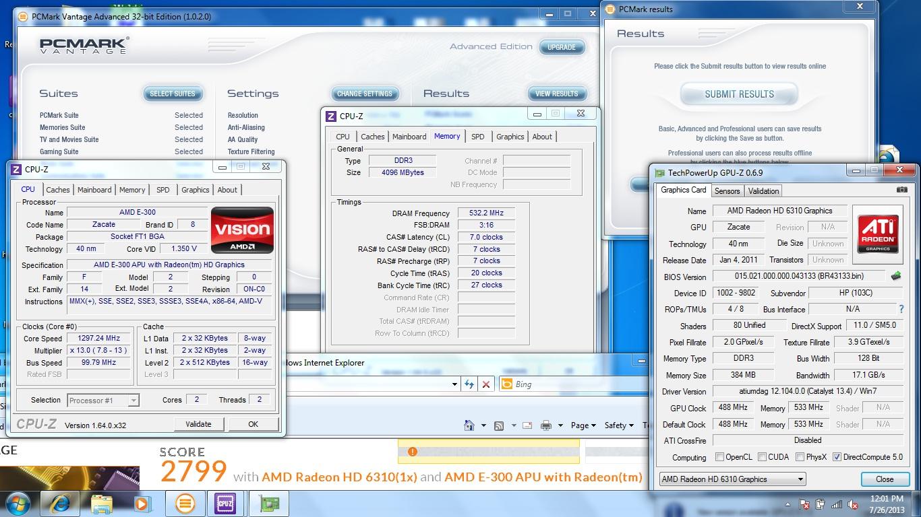Click the Bing search provider icon
The image size is (921, 517).
tap(506, 384)
